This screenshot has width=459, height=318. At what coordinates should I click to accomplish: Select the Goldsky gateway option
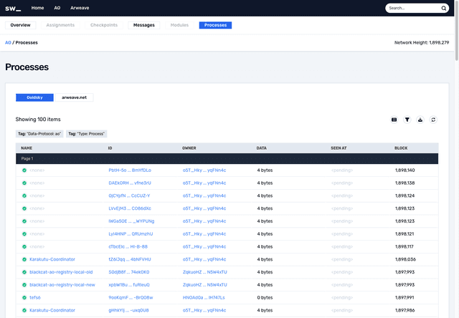pyautogui.click(x=35, y=97)
